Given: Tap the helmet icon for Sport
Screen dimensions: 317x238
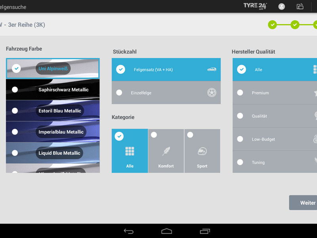Looking at the screenshot, I should pos(202,151).
